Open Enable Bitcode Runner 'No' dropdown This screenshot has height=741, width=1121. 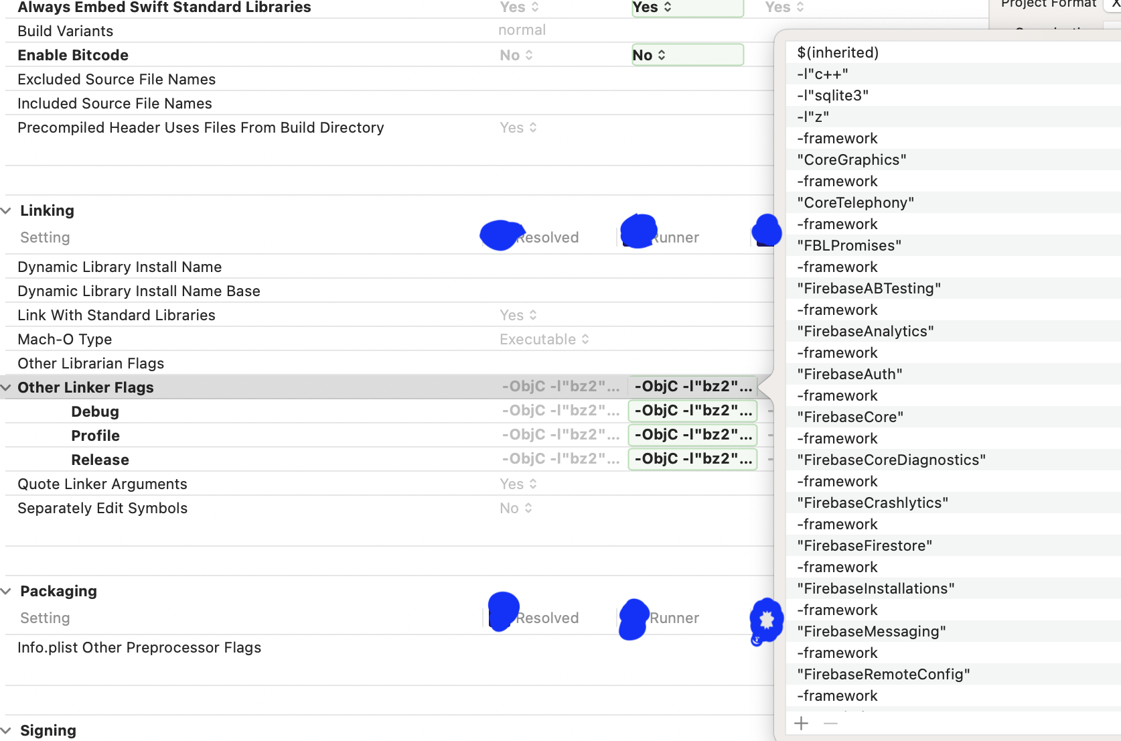[x=687, y=55]
